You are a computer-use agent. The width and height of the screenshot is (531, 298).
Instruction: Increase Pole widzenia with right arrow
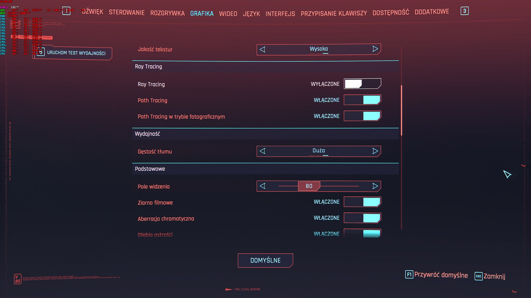point(375,186)
